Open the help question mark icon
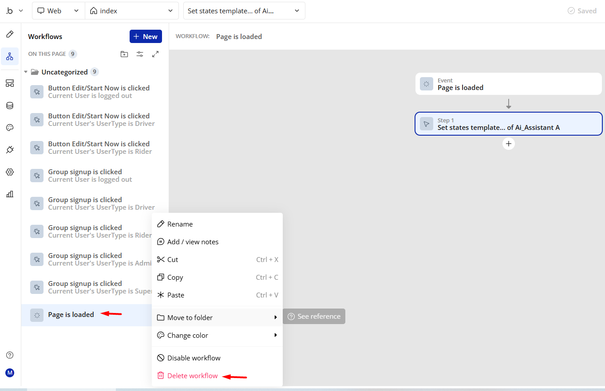Image resolution: width=605 pixels, height=391 pixels. coord(10,355)
